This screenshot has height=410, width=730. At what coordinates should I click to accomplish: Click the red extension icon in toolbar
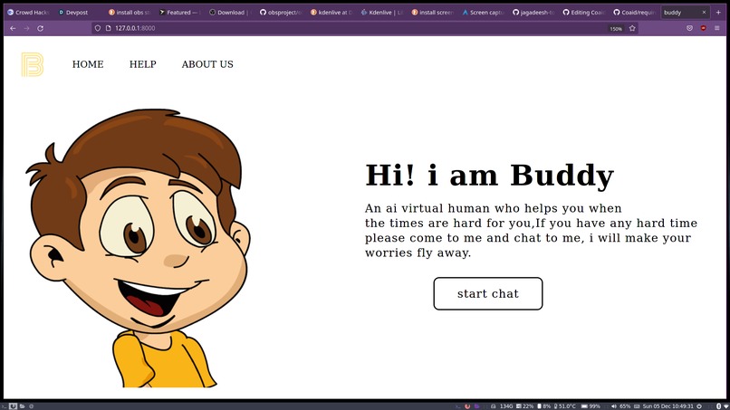704,28
